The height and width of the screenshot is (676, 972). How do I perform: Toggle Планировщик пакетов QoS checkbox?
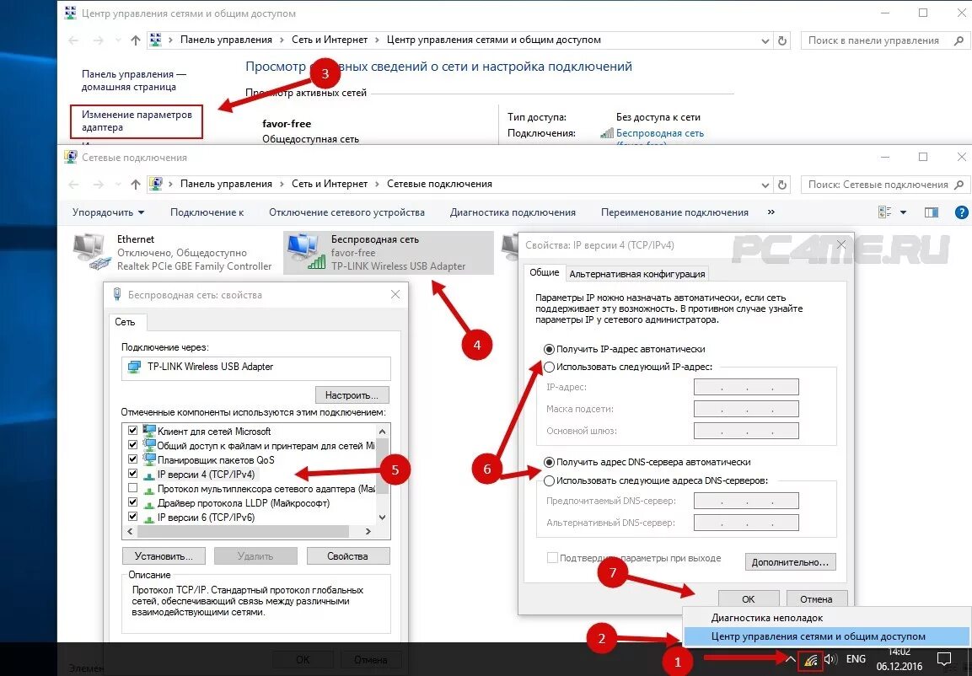tap(132, 459)
